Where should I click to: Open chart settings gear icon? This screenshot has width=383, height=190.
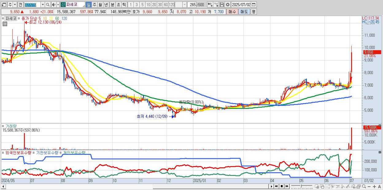click(228, 5)
